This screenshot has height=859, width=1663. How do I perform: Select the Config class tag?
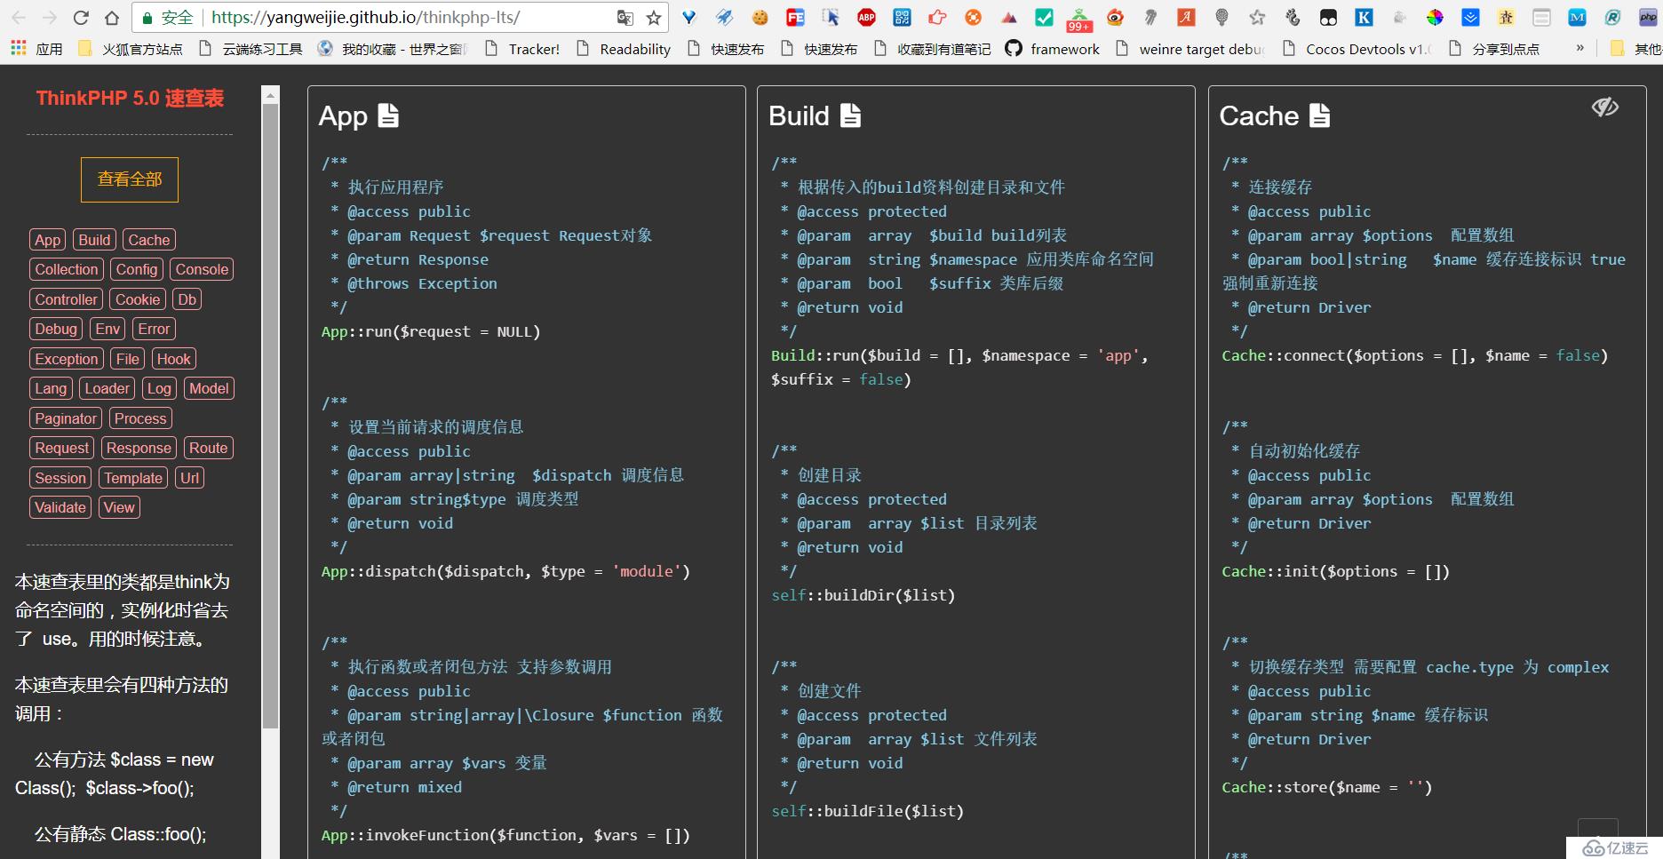click(136, 269)
